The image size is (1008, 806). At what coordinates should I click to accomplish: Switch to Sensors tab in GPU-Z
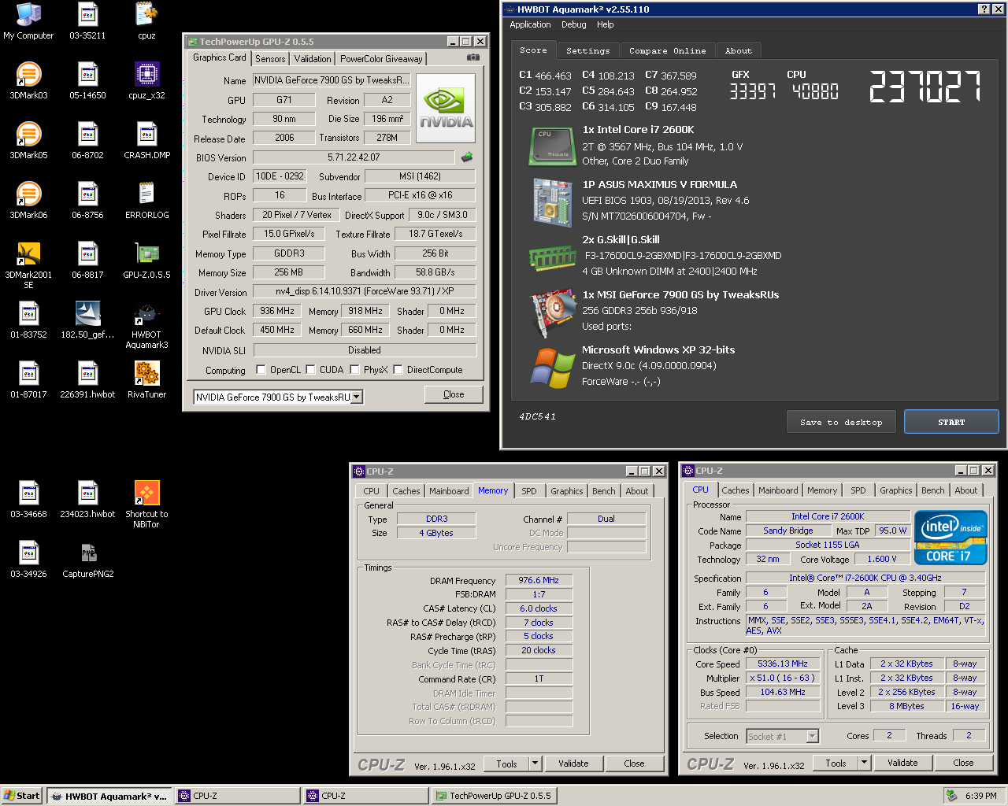tap(270, 59)
